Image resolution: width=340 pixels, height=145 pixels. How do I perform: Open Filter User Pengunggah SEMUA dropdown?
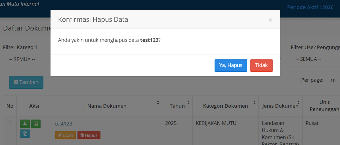(315, 59)
